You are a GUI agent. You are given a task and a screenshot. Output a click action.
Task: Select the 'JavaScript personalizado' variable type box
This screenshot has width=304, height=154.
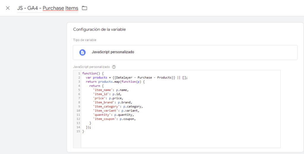(x=185, y=52)
